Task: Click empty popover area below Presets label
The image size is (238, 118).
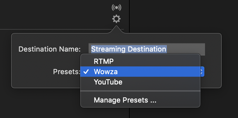Action: (x=46, y=82)
